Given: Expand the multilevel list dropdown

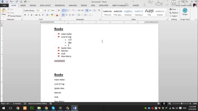Looking at the screenshot, I should 75,10.
